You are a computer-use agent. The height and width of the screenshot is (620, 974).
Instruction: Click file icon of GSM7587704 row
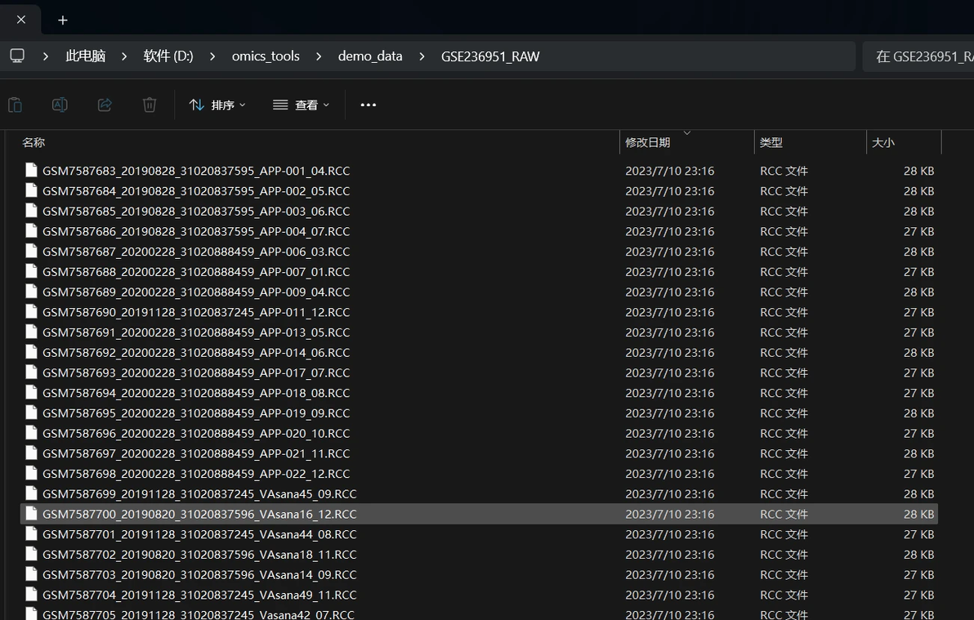pos(31,594)
